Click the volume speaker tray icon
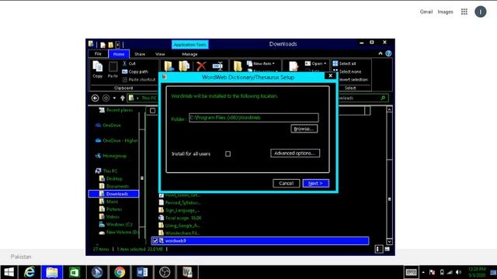The image size is (497, 279). (458, 272)
